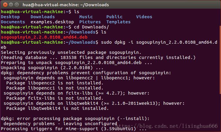Click the window title hua@hua-virtual-machine: ~/Downloads
Screen dimensions: 221x132
pos(66,5)
